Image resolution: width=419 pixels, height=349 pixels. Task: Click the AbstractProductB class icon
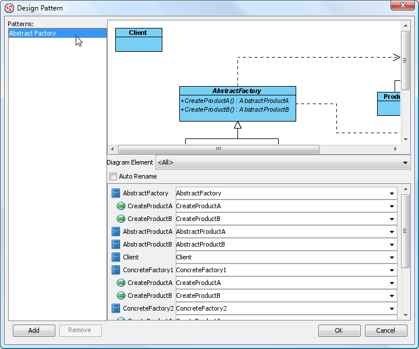(116, 244)
